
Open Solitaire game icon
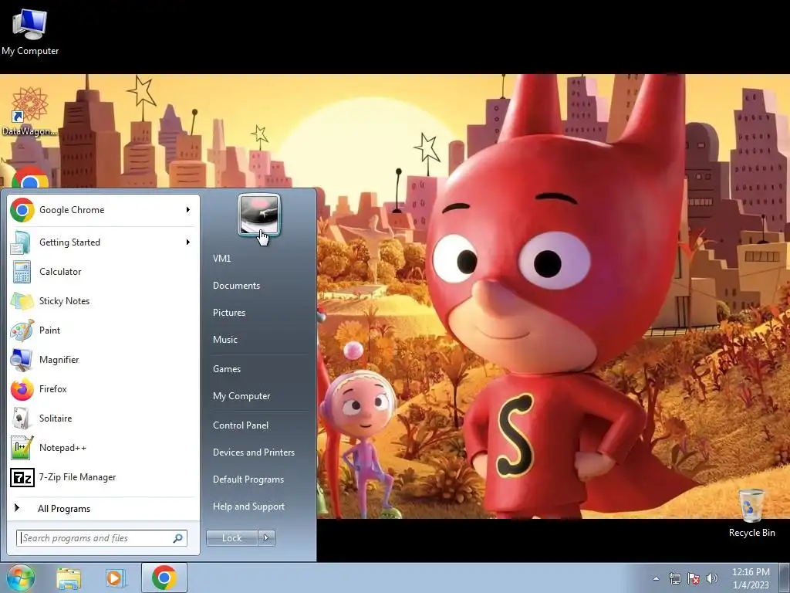coord(22,418)
